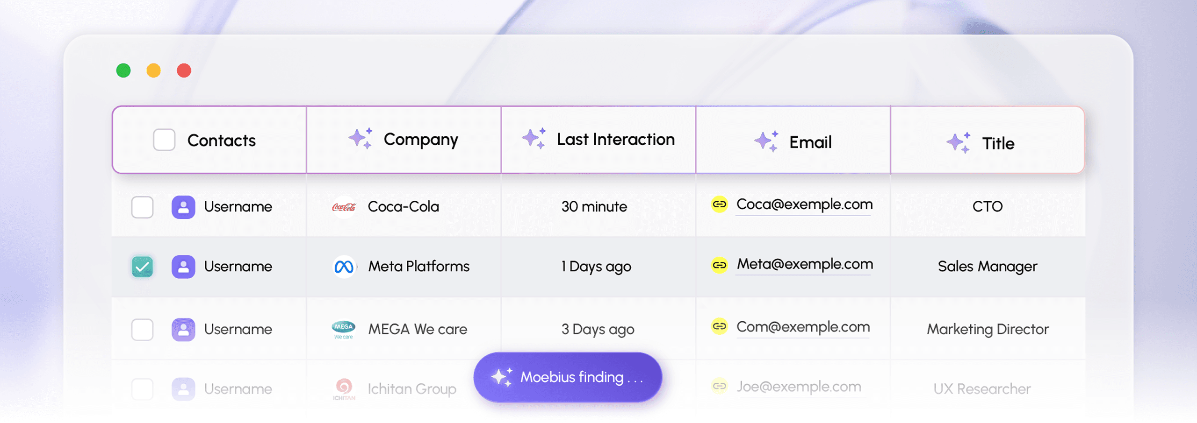The image size is (1197, 423).
Task: Open the Coca@exemple.com email link
Action: pos(804,204)
